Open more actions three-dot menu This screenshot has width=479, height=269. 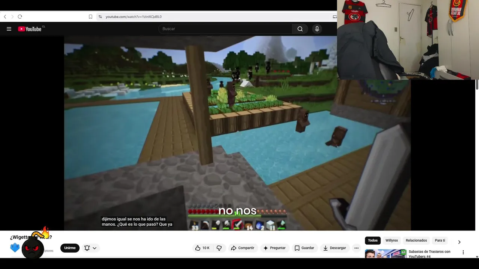tap(356, 248)
